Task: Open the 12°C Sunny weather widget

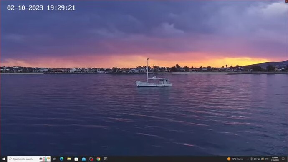Action: pos(235,159)
